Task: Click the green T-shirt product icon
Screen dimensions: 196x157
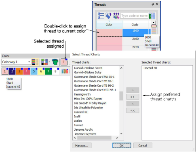Action: 55,62
